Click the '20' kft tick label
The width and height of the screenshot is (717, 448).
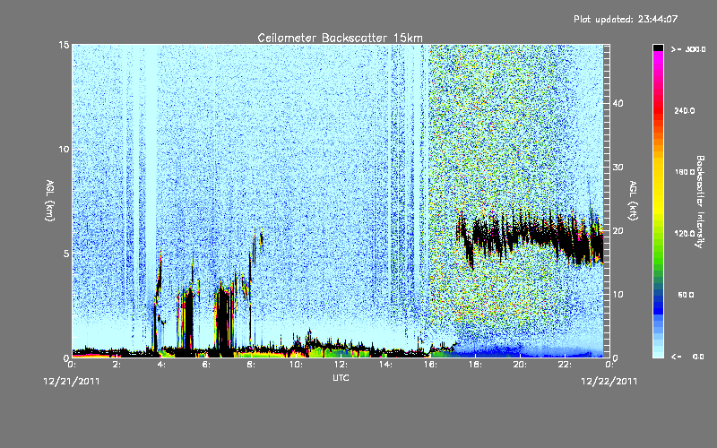618,231
